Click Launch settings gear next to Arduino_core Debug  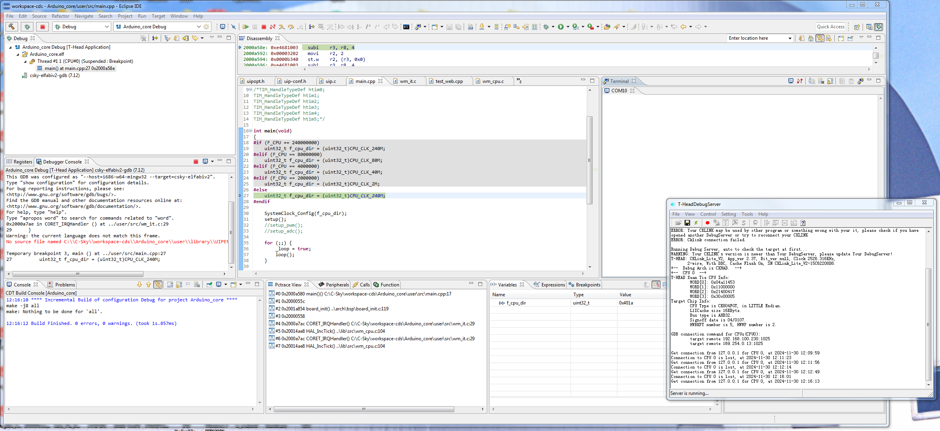[x=206, y=27]
